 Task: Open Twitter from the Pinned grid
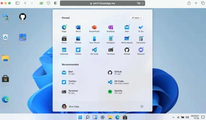78,51
